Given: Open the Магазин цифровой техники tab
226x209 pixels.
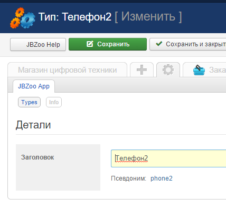Looking at the screenshot, I should (68, 70).
